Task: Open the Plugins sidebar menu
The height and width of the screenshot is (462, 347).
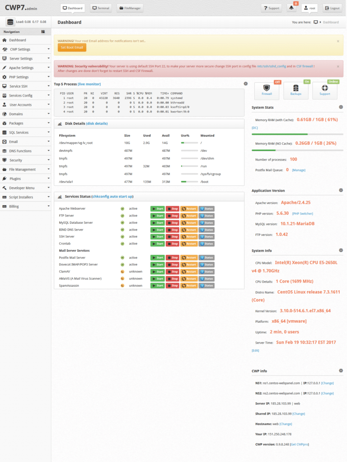Action: pyautogui.click(x=26, y=179)
